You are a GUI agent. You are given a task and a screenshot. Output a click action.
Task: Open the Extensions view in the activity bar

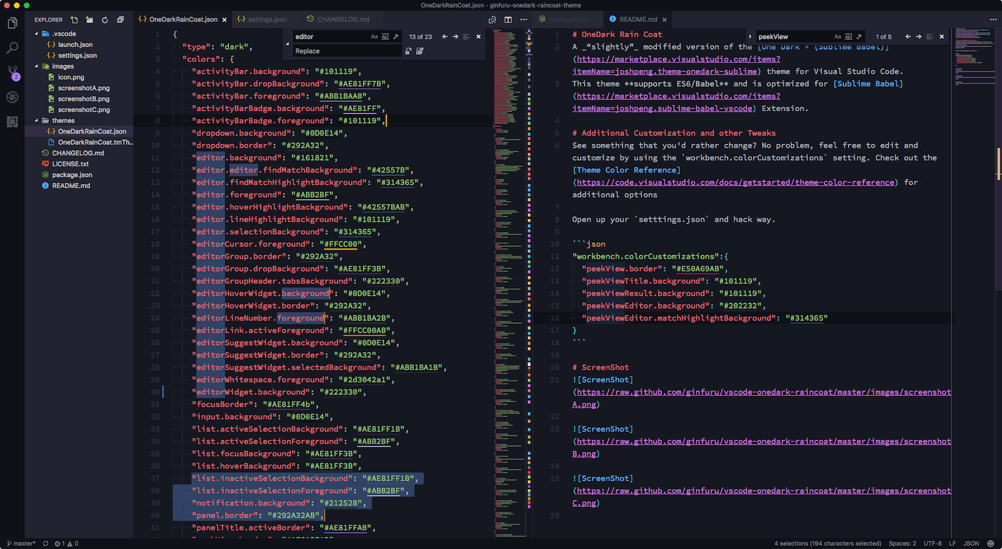[x=12, y=121]
